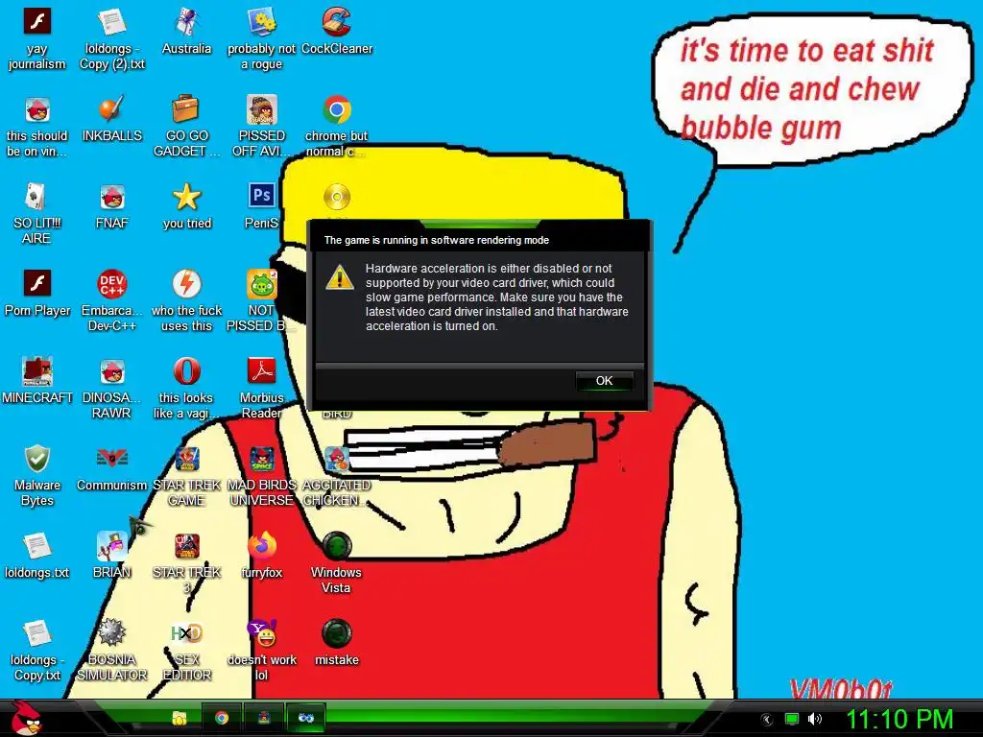Open Angry Birds Start button
983x737 pixels.
coord(26,718)
